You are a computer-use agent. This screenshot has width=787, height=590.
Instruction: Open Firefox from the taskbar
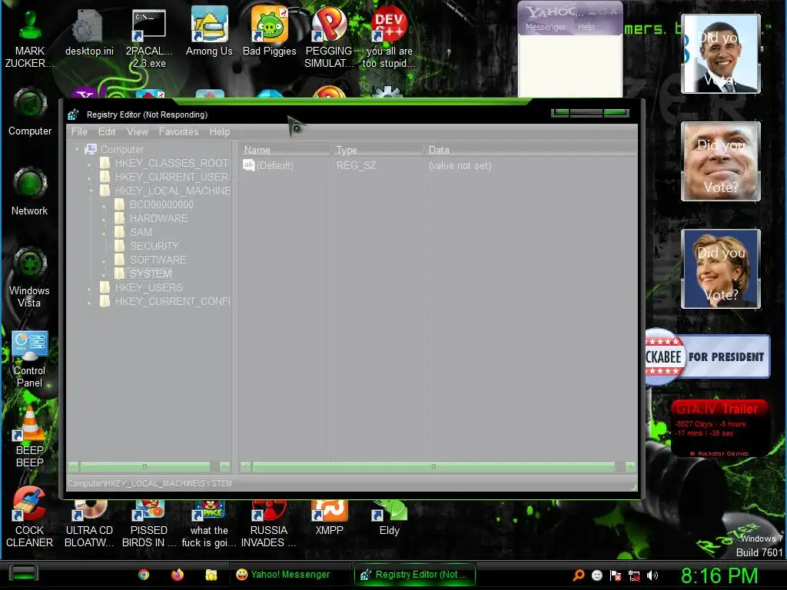[178, 575]
